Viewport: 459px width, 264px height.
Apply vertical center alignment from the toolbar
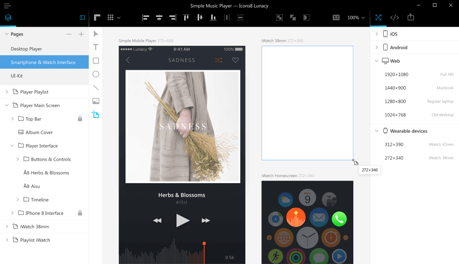click(x=199, y=17)
